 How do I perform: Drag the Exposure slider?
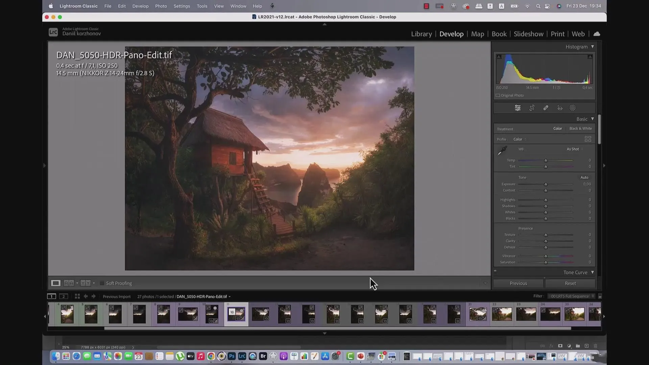(x=546, y=184)
